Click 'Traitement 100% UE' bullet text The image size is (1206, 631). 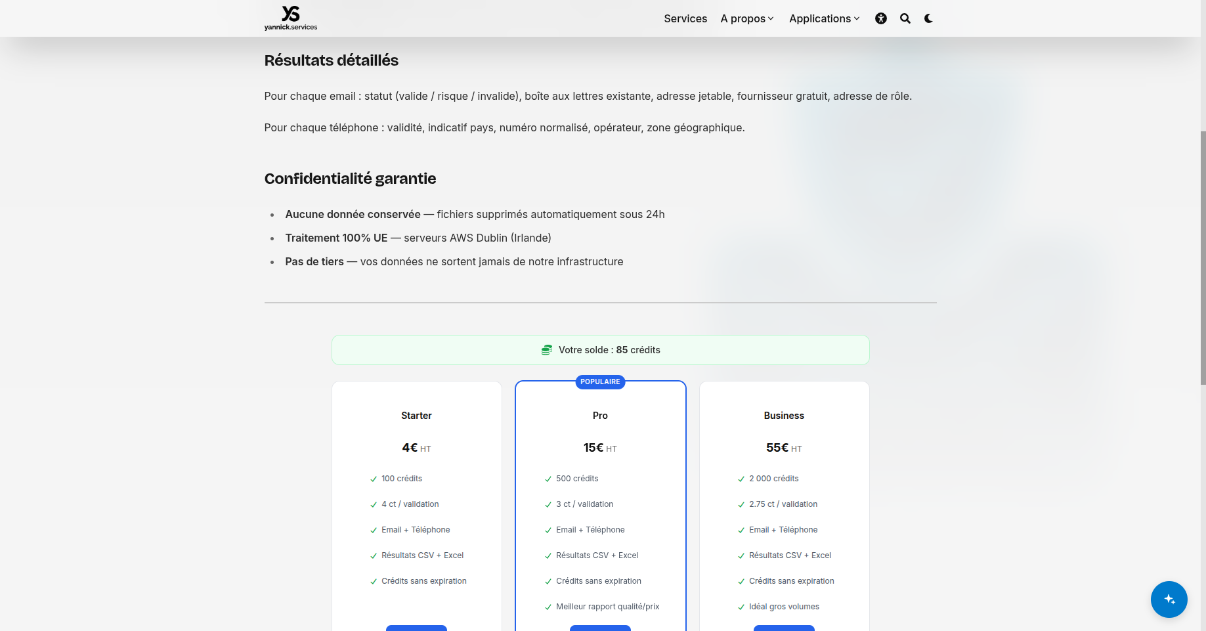pyautogui.click(x=336, y=238)
